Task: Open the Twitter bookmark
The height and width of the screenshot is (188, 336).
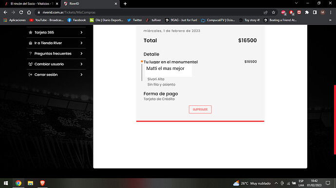Action: pos(134,20)
